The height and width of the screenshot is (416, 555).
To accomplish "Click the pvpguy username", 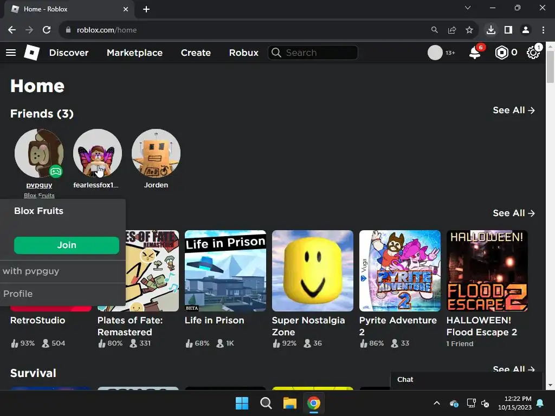I will (39, 185).
